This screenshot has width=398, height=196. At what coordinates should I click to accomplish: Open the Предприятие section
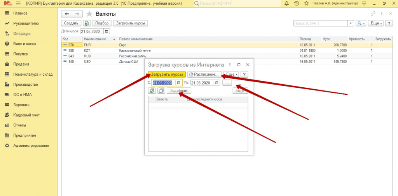coord(24,135)
